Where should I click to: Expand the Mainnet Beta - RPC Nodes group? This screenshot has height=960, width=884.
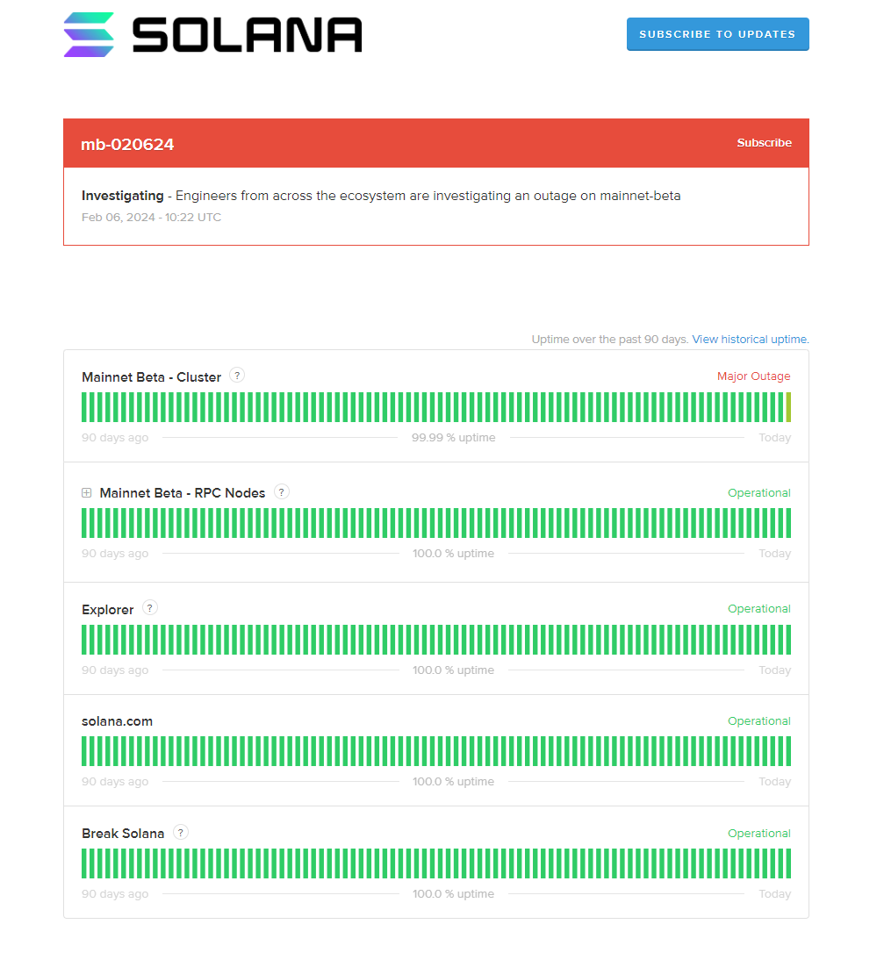click(x=87, y=493)
